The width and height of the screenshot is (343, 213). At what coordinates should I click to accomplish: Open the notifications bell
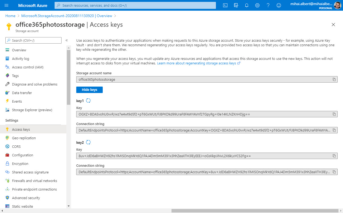coord(247,5)
